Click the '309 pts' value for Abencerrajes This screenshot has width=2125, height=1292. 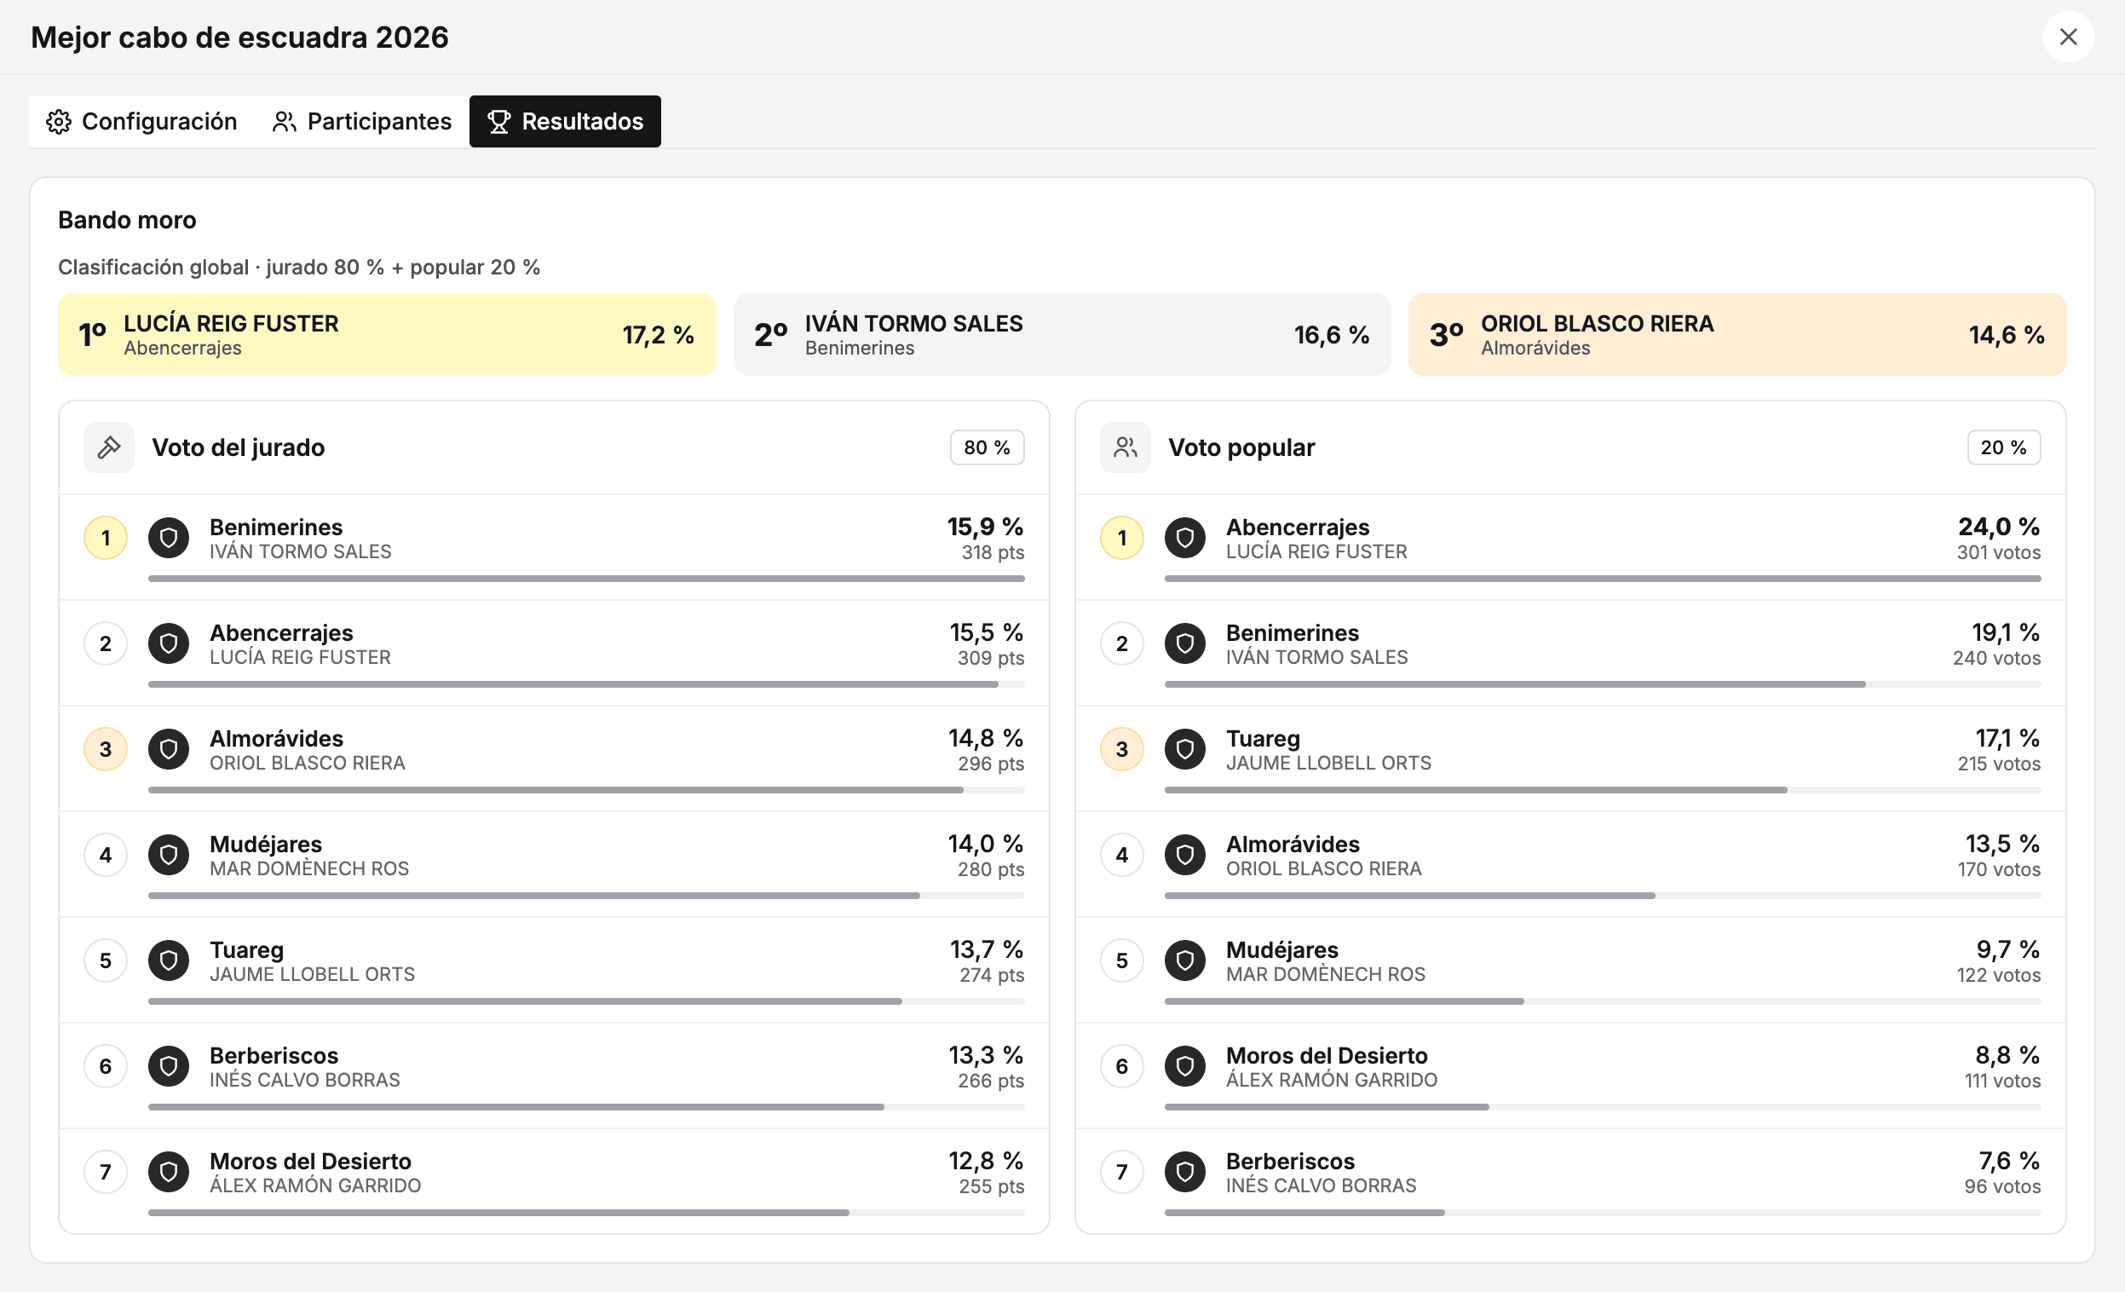pyautogui.click(x=990, y=658)
